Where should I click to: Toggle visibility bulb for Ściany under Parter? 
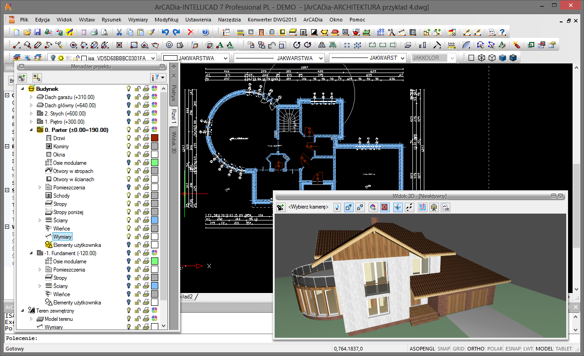(129, 220)
